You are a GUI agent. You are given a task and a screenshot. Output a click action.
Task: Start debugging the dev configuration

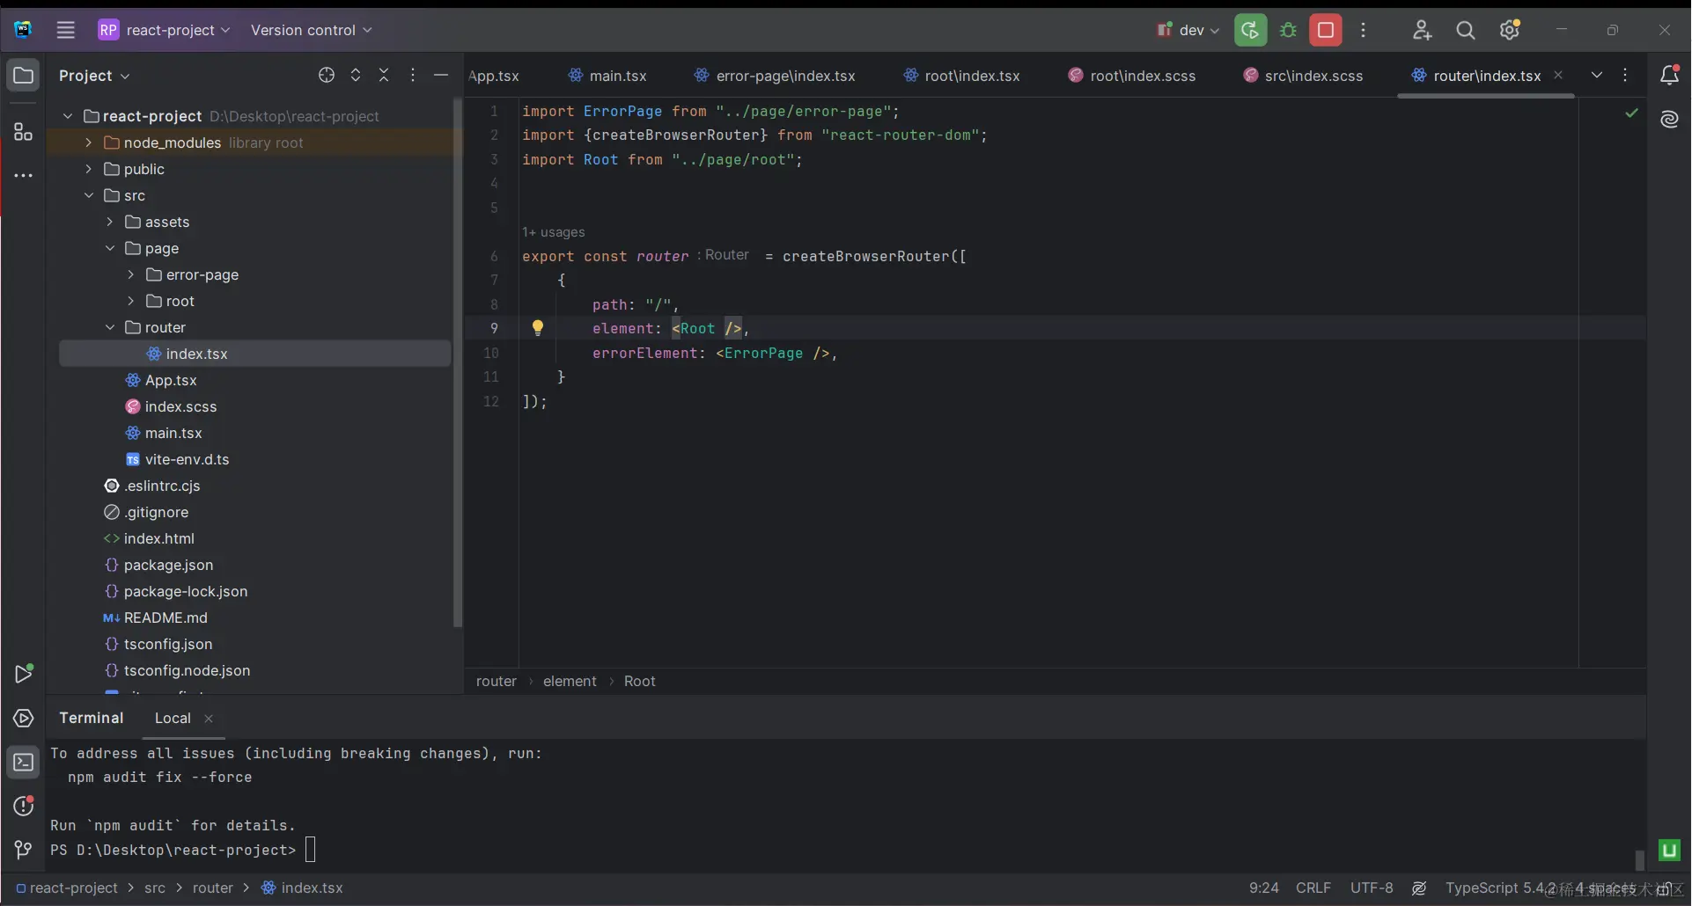point(1289,30)
